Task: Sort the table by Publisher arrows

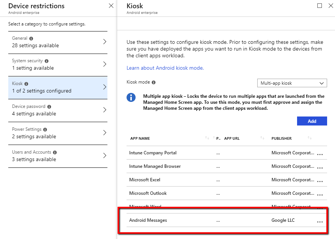Action: coord(309,138)
